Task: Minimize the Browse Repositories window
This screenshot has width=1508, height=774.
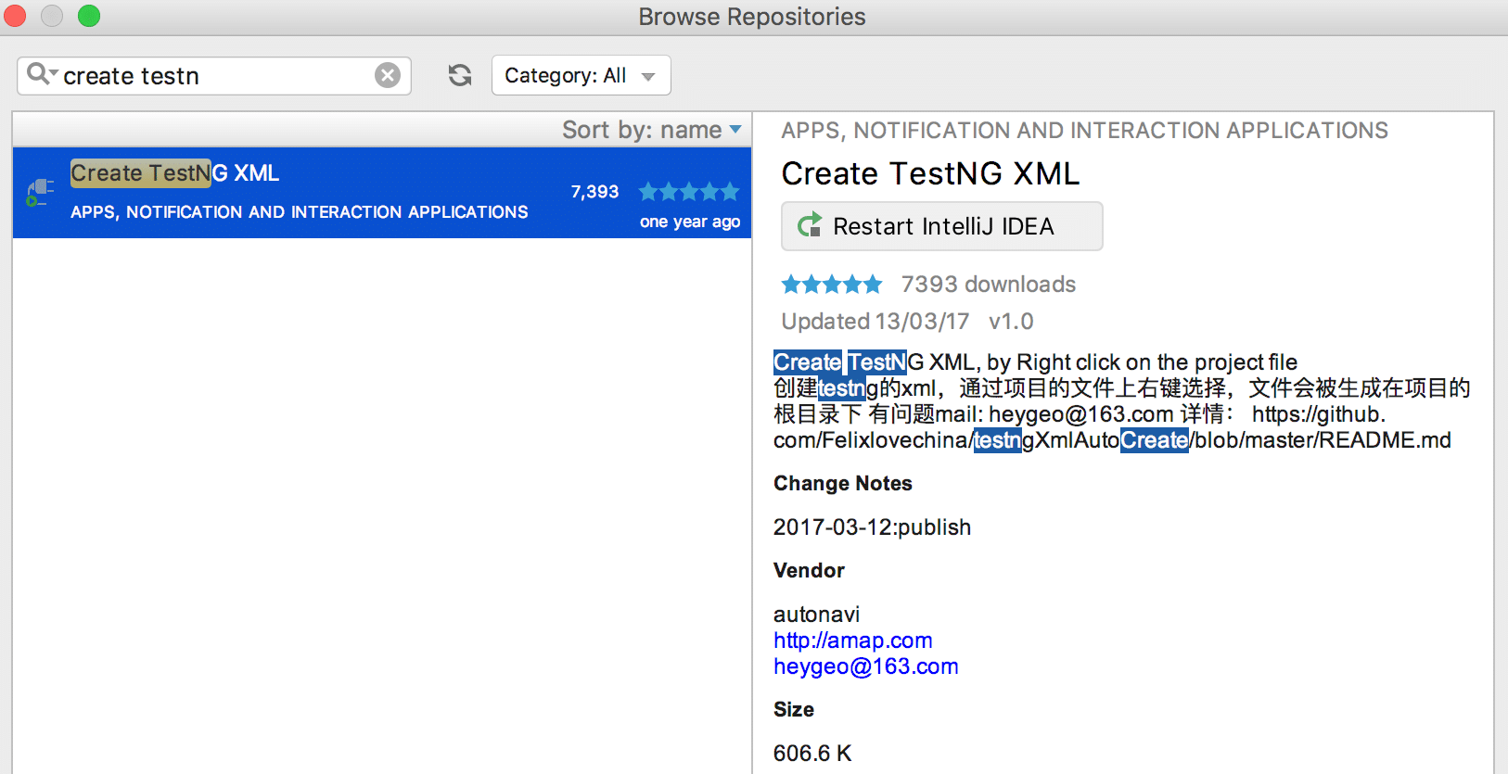Action: click(52, 17)
